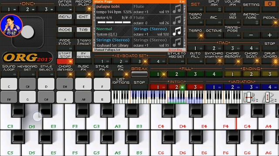The height and width of the screenshot is (156, 279).
Task: Select Variation 1
Action: (x=214, y=87)
